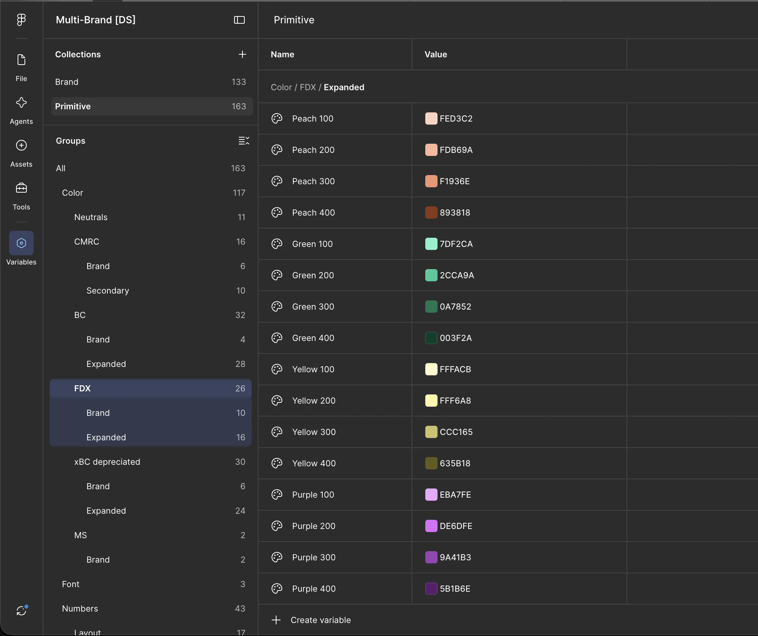The image size is (758, 636).
Task: Select the xBC depreciated group
Action: (x=151, y=462)
